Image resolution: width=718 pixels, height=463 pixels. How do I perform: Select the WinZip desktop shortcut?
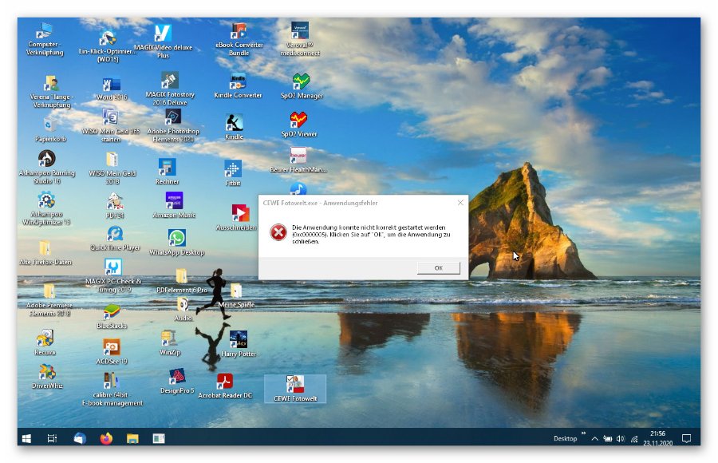coord(169,338)
